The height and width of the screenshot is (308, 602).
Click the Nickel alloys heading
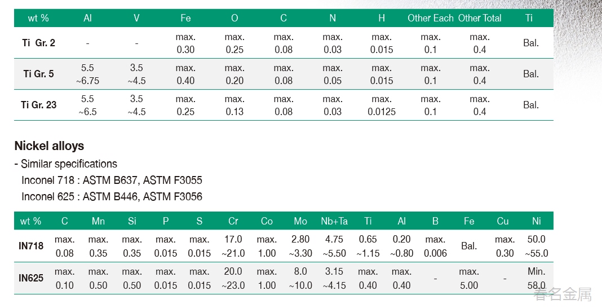pos(49,146)
